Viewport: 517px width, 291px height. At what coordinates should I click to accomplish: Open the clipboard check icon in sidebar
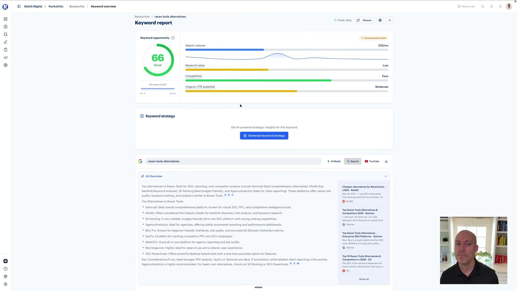coord(5,50)
